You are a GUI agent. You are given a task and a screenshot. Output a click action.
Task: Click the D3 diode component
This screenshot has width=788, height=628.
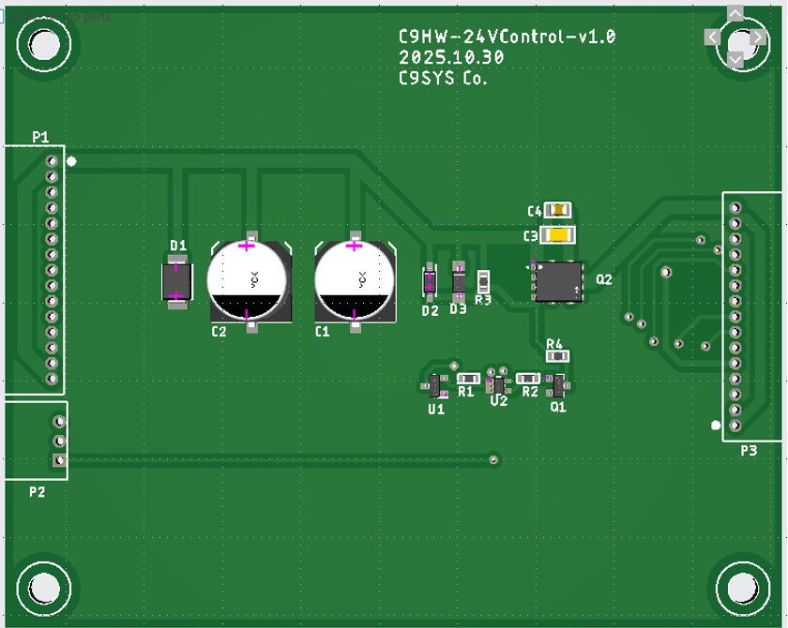click(x=459, y=280)
